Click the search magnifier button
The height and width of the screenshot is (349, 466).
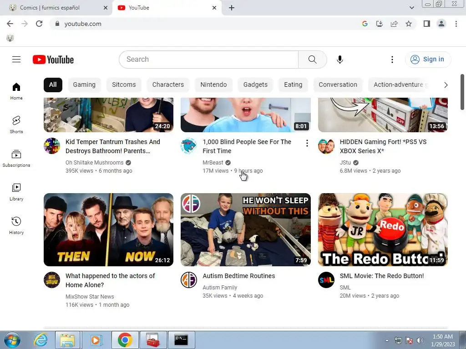(312, 60)
